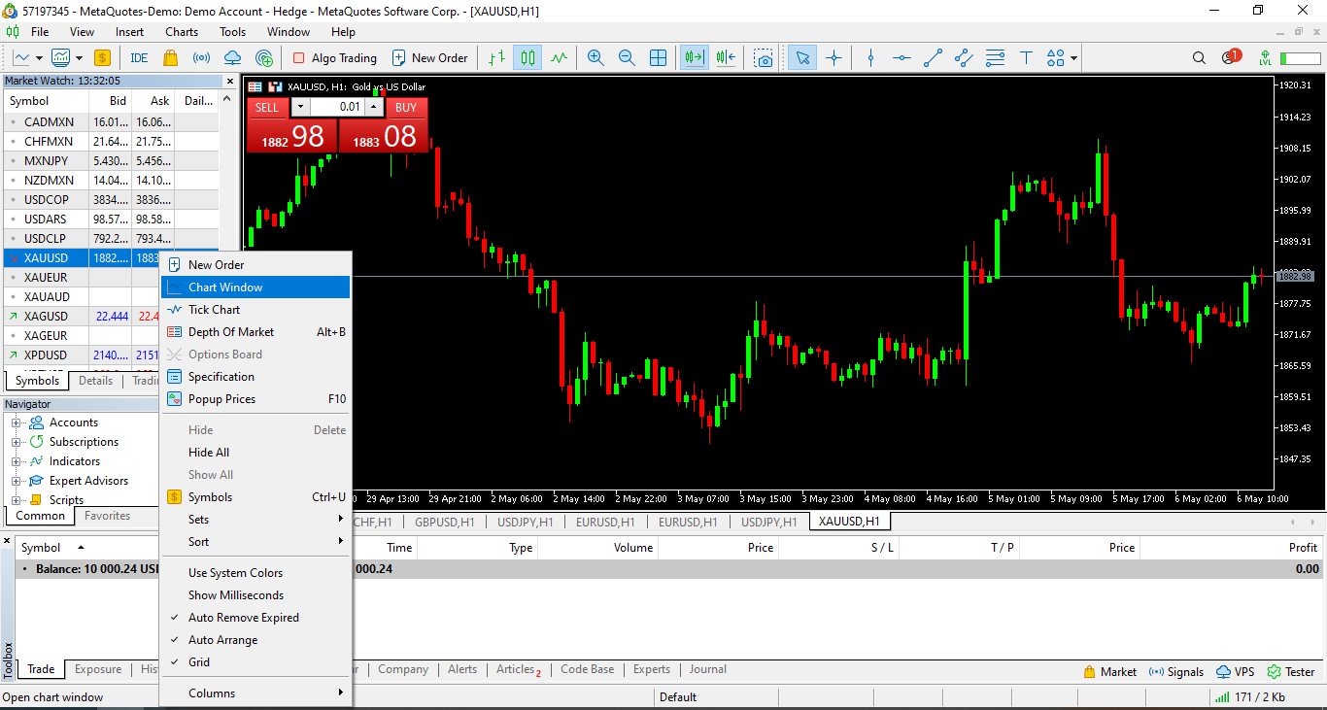Select the cursor arrow tool

802,57
